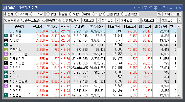The height and width of the screenshot is (102, 185).
Task: Click the scrollbar up arrow
Action: (x=179, y=27)
